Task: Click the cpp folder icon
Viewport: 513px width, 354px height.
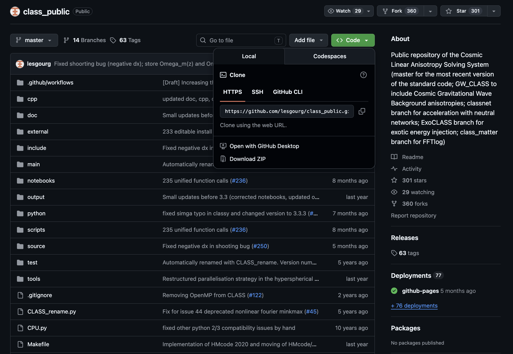Action: [20, 99]
